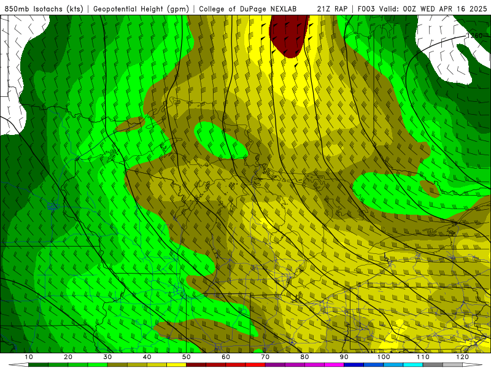Click the bright yellow 45-50 kt legend swatch
Screen dimensions: 491x368
click(176, 365)
